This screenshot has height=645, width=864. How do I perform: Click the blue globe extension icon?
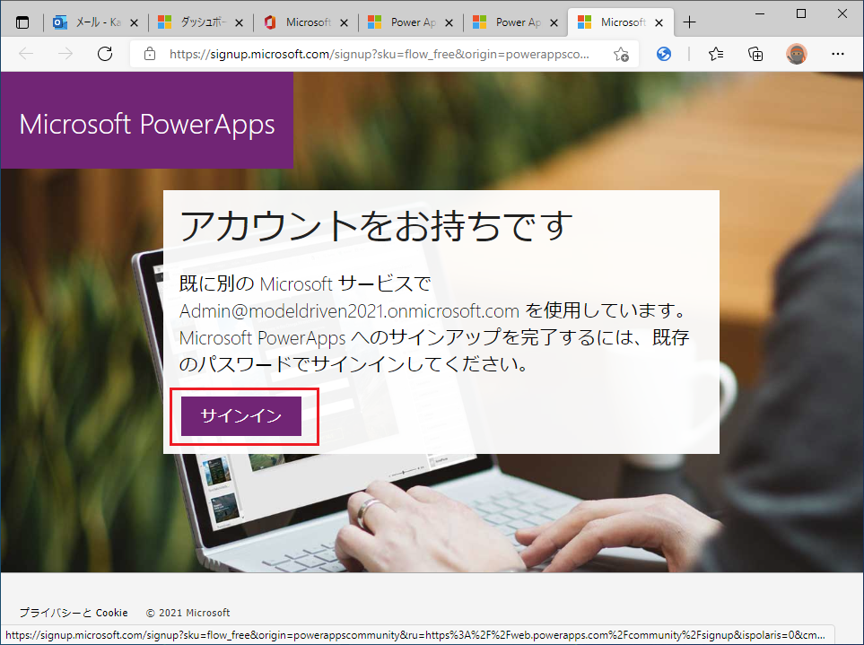pos(664,54)
